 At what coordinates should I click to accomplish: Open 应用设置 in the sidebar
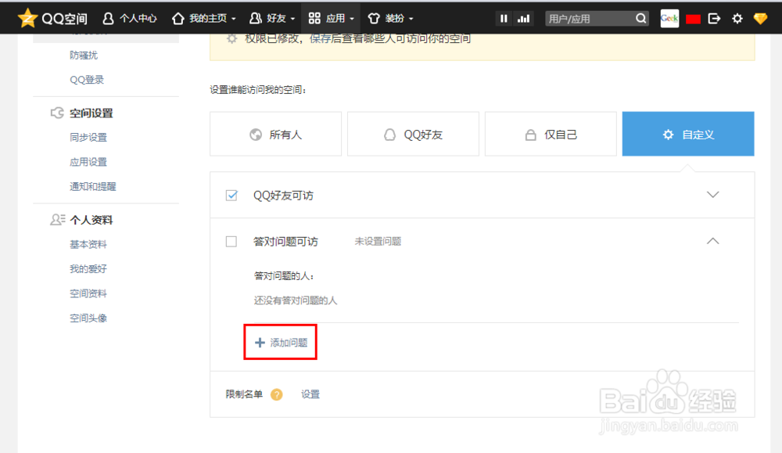[x=88, y=162]
